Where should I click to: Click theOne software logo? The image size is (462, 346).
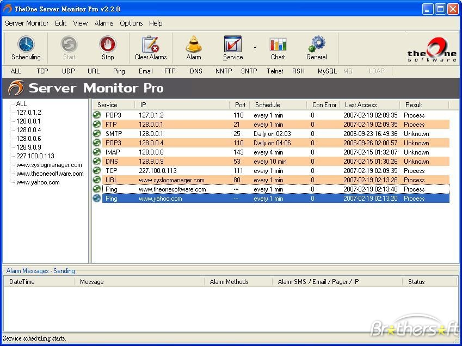432,50
